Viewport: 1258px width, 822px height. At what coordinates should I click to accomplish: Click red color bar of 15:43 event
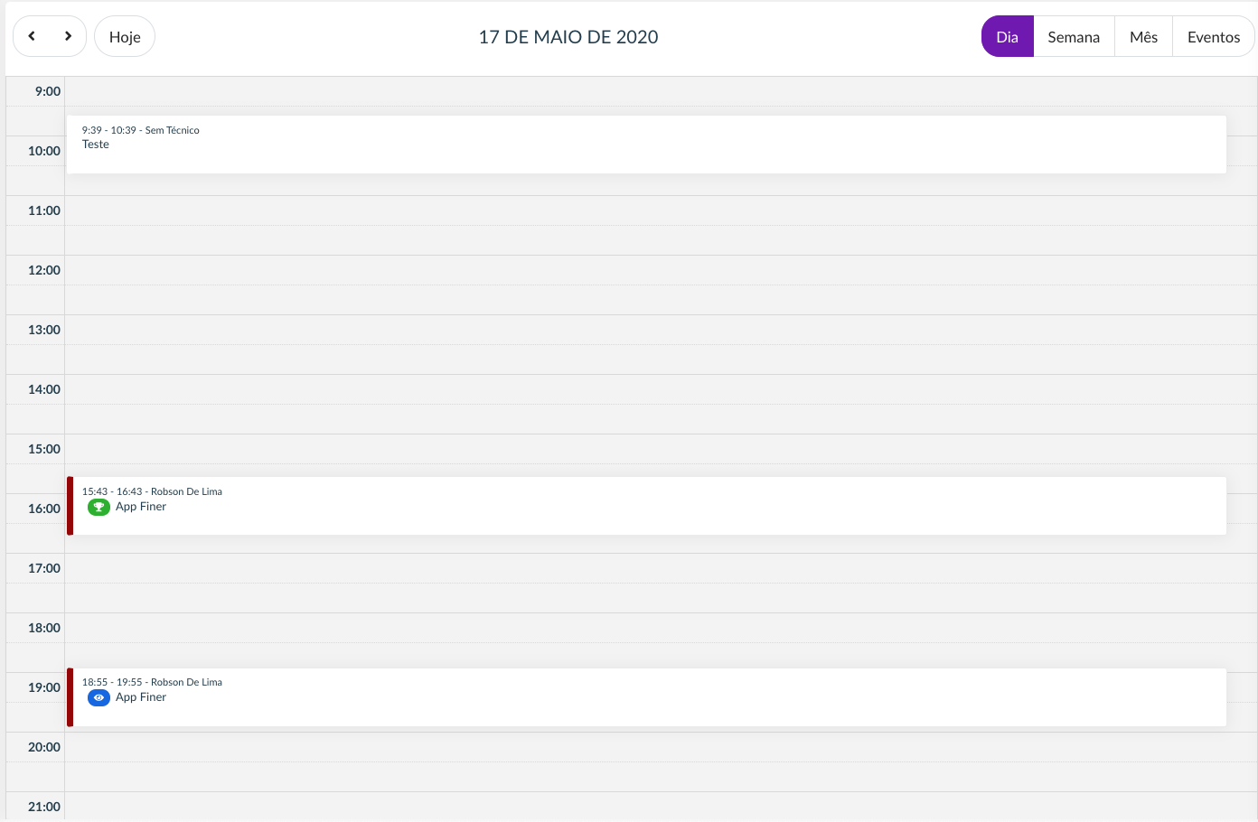pyautogui.click(x=70, y=506)
